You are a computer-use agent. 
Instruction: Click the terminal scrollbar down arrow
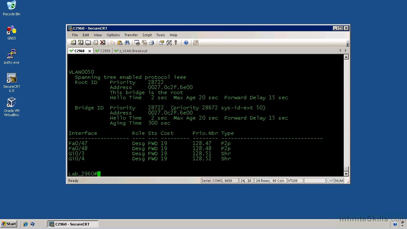coord(346,174)
